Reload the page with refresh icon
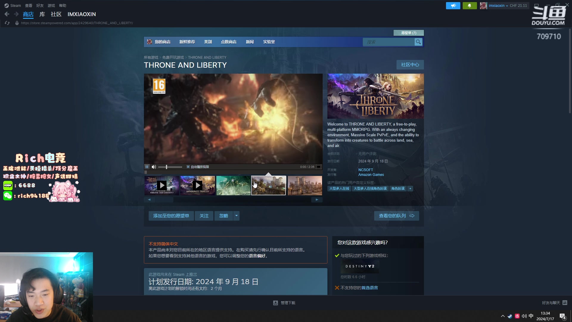 click(7, 23)
